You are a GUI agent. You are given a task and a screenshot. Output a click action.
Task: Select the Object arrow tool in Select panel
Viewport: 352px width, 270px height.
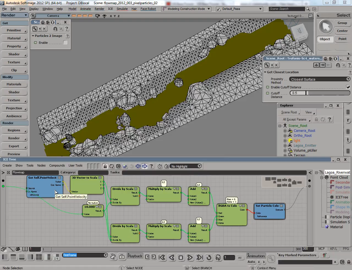(326, 27)
